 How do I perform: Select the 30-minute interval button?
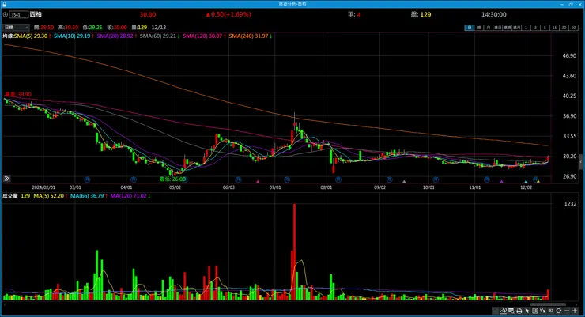564,28
